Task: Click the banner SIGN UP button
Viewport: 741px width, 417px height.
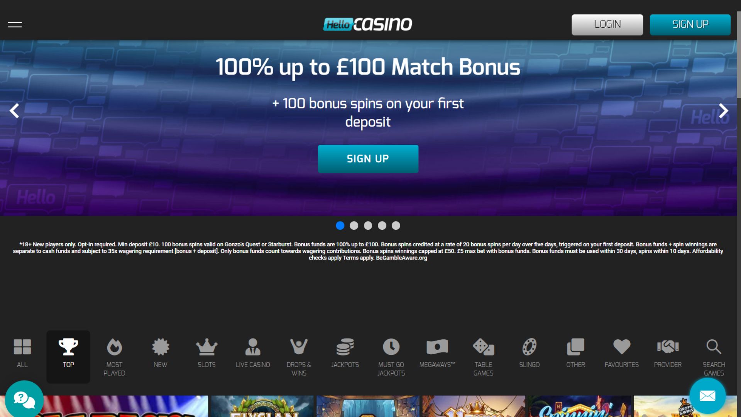Action: coord(368,159)
